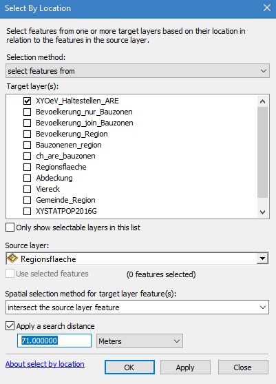Select the Viereck layer name
276x384 pixels.
pos(48,189)
